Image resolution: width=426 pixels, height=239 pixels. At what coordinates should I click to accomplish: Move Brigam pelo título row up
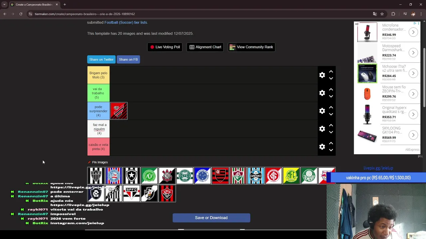(331, 72)
